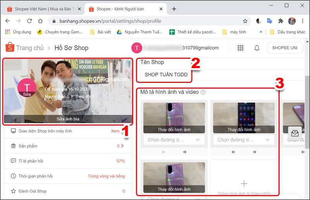Open the Bài viết bookmark folder

pyautogui.click(x=100, y=32)
